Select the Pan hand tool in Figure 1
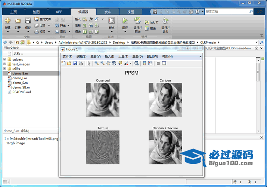267x187 pixels. tap(108, 63)
